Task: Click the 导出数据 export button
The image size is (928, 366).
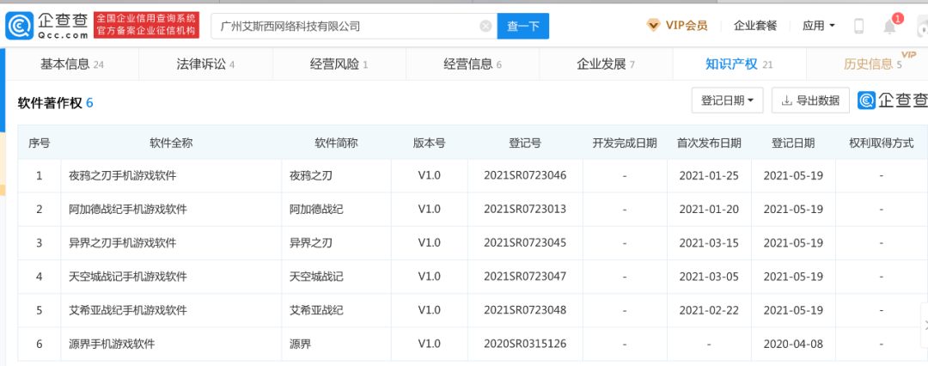Action: (811, 101)
